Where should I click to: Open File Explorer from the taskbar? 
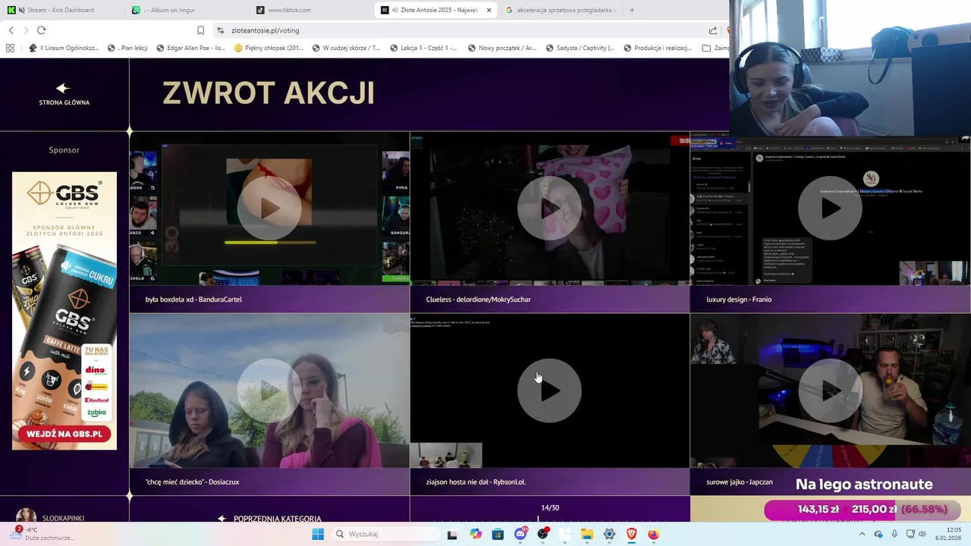point(587,534)
